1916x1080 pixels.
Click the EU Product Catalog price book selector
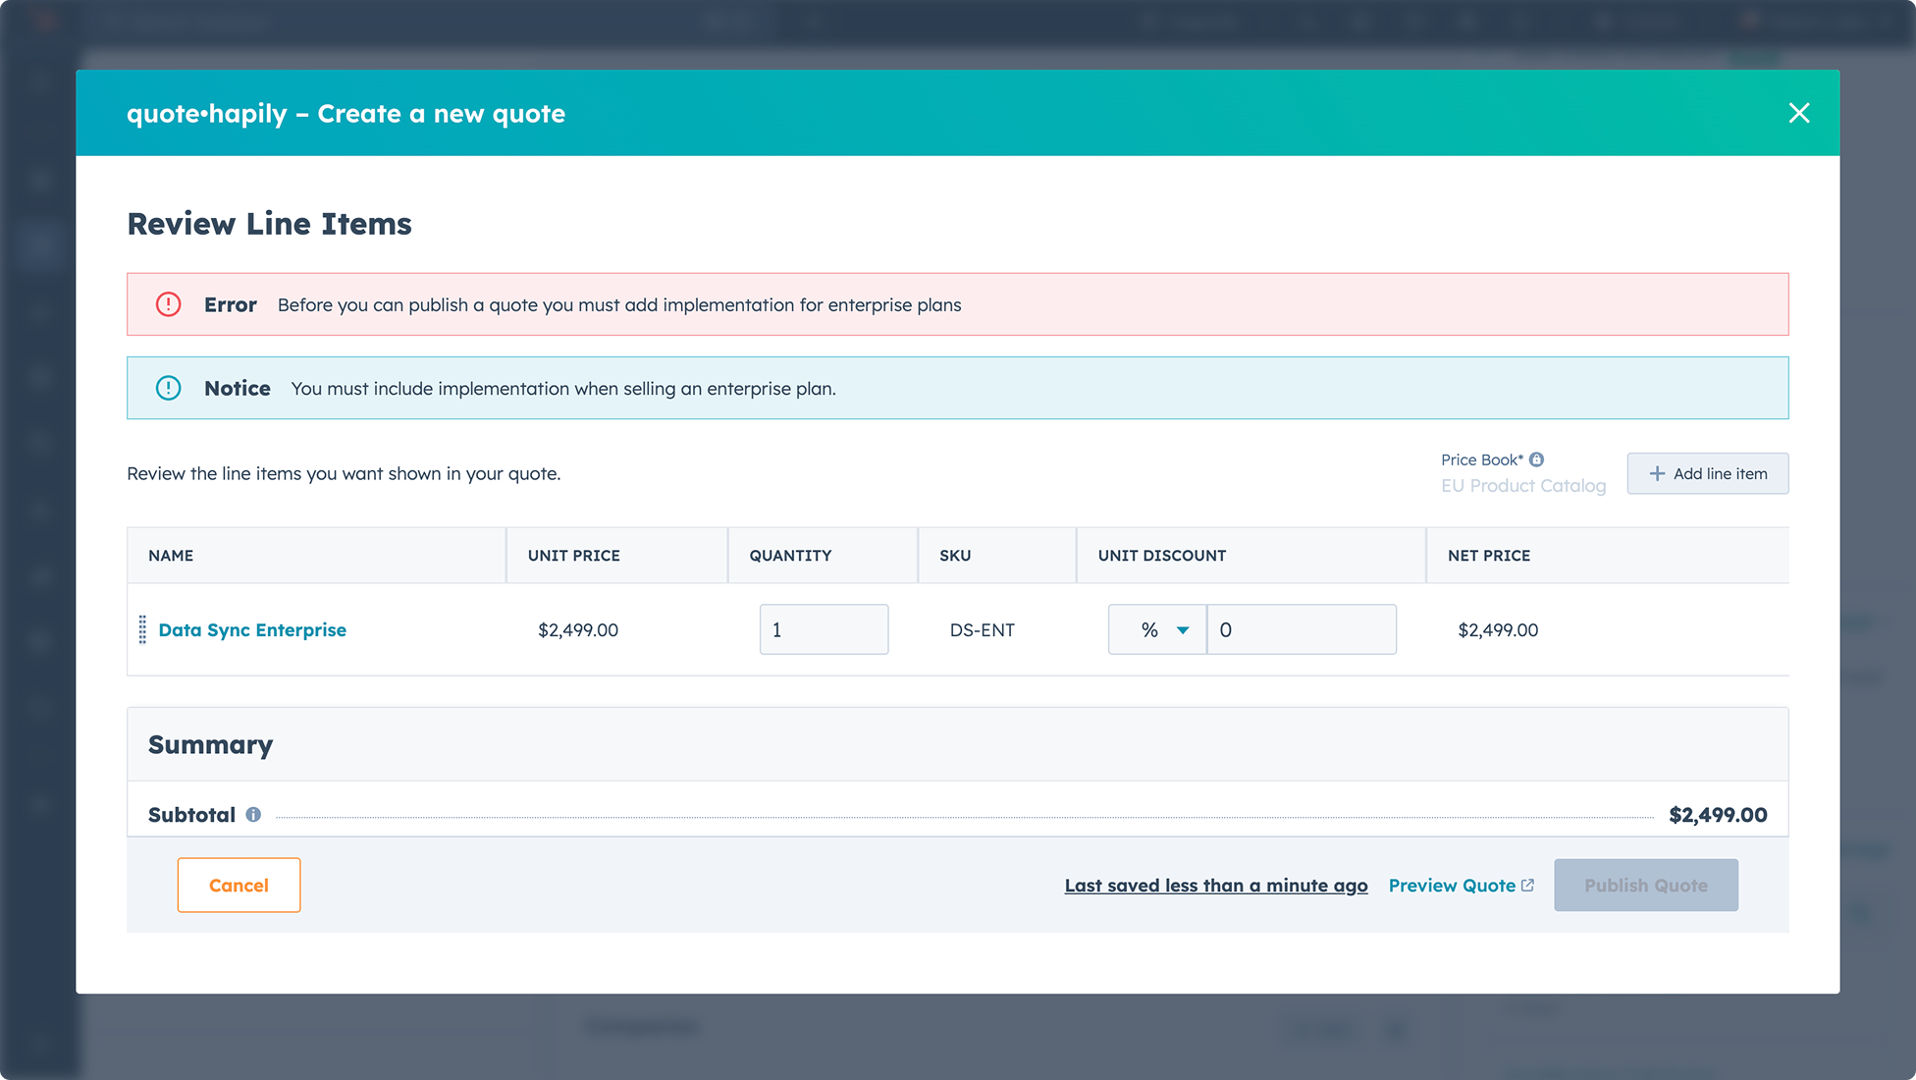(1522, 486)
